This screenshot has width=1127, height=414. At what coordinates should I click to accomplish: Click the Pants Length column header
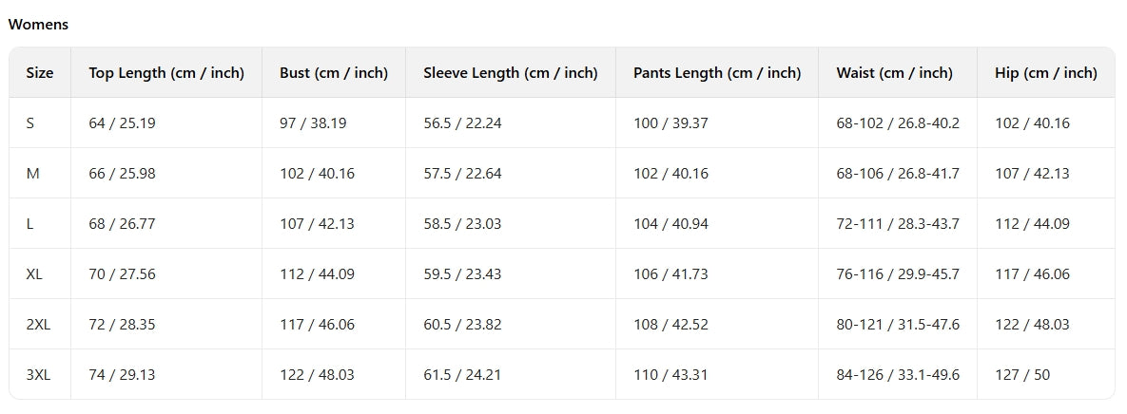tap(717, 73)
